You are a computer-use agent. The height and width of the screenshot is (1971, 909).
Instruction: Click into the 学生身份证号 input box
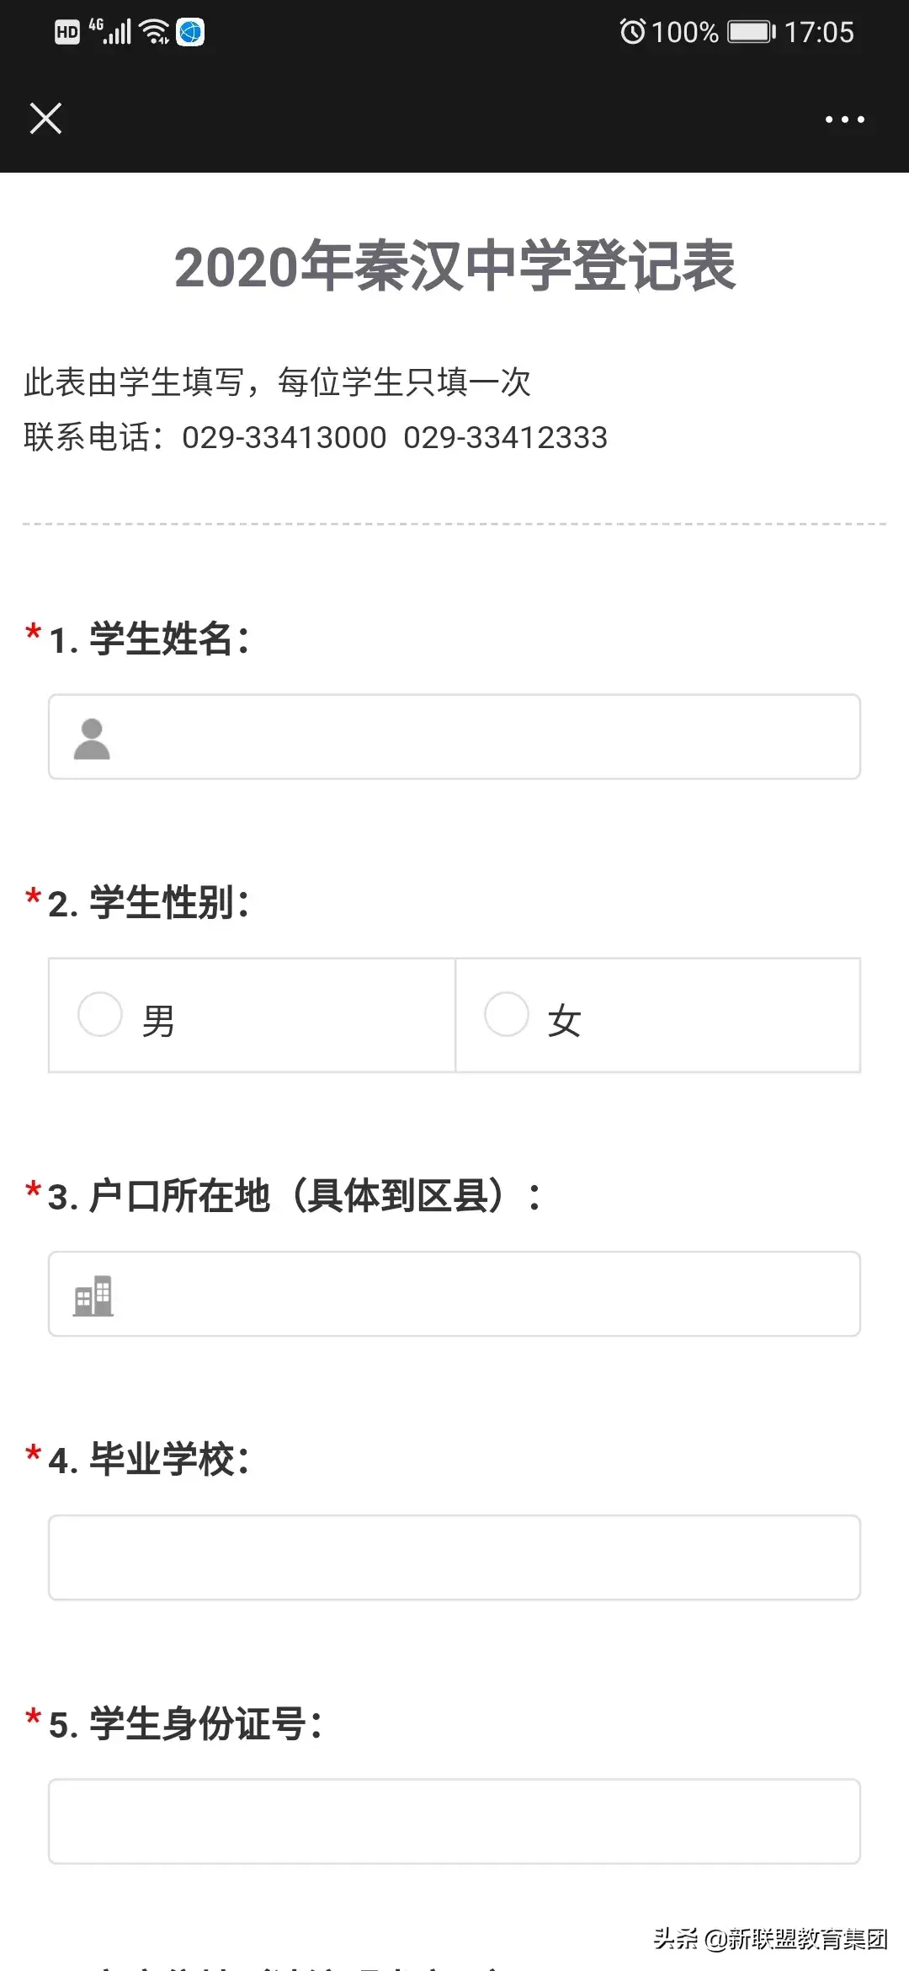(454, 1821)
